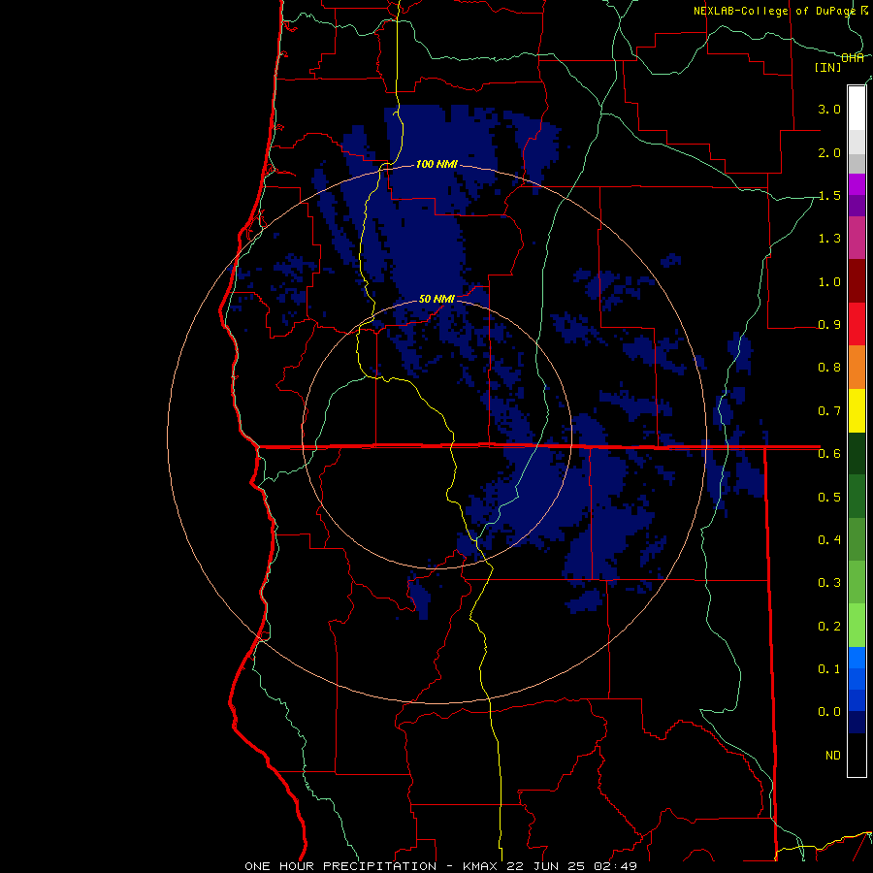This screenshot has width=873, height=873.
Task: Click the 50 NMI range ring label
Action: (436, 299)
